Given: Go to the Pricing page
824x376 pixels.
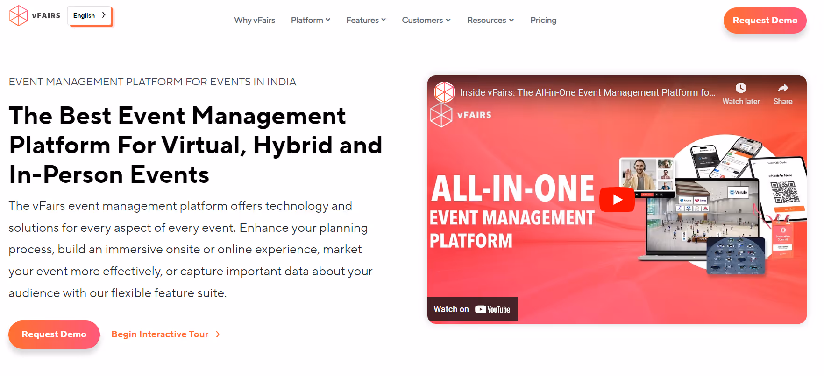Looking at the screenshot, I should click(x=543, y=20).
